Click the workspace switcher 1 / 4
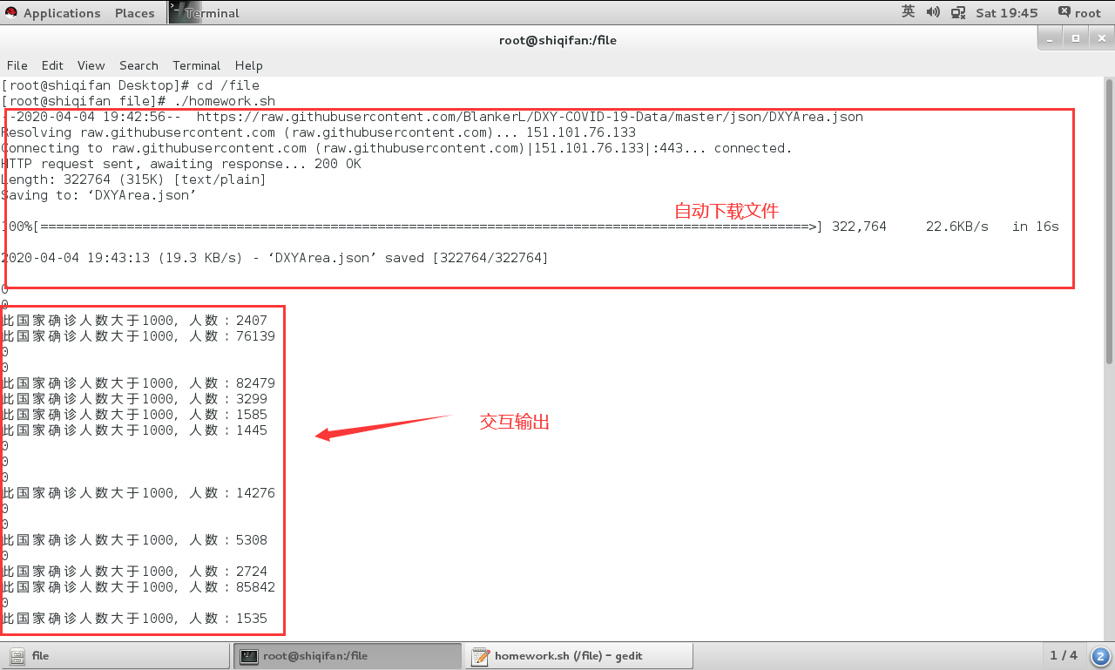The width and height of the screenshot is (1115, 670). [1064, 655]
